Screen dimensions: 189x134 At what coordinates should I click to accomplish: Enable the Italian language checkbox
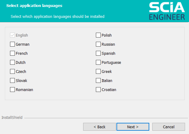[x=98, y=80]
